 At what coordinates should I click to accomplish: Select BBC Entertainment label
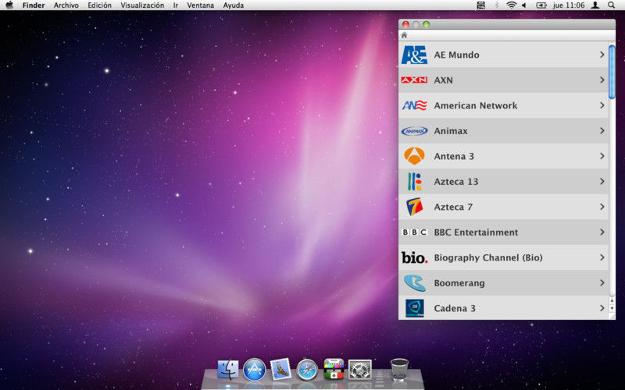476,232
